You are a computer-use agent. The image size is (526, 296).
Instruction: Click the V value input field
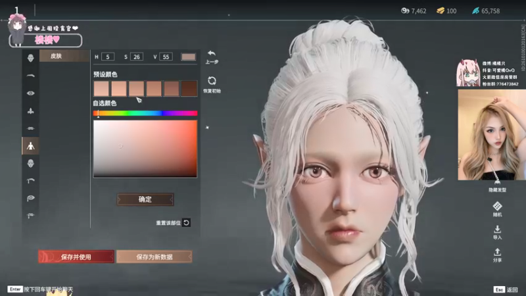pyautogui.click(x=166, y=57)
